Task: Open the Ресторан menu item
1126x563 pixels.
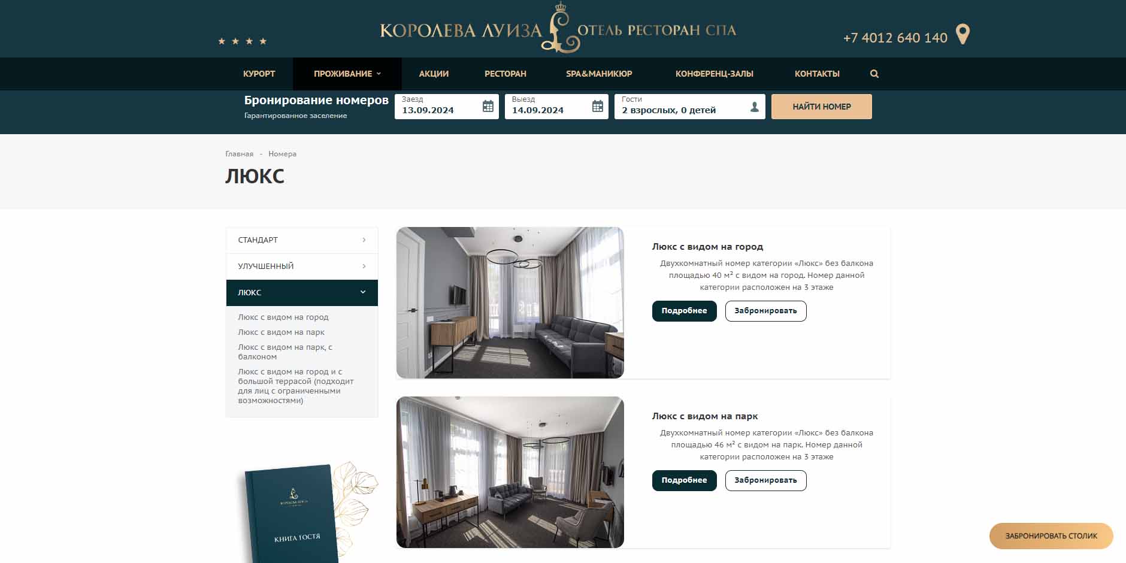Action: pos(506,74)
